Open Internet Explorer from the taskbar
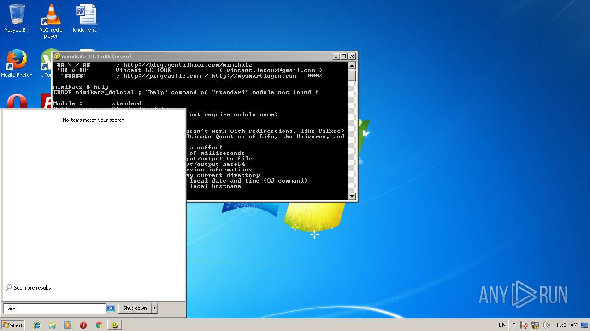The width and height of the screenshot is (590, 331). [37, 325]
